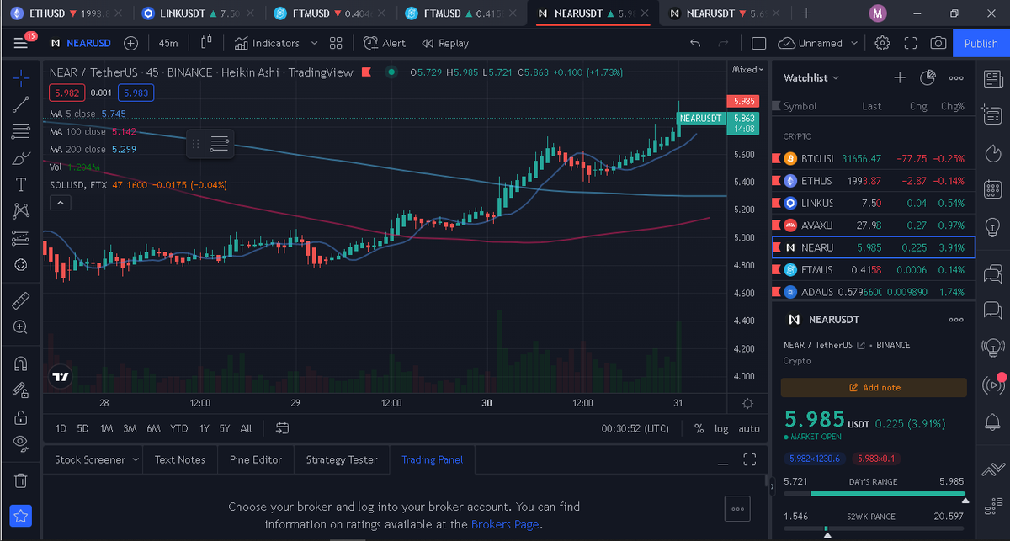1010x541 pixels.
Task: Select the ruler measure tool
Action: (21, 300)
